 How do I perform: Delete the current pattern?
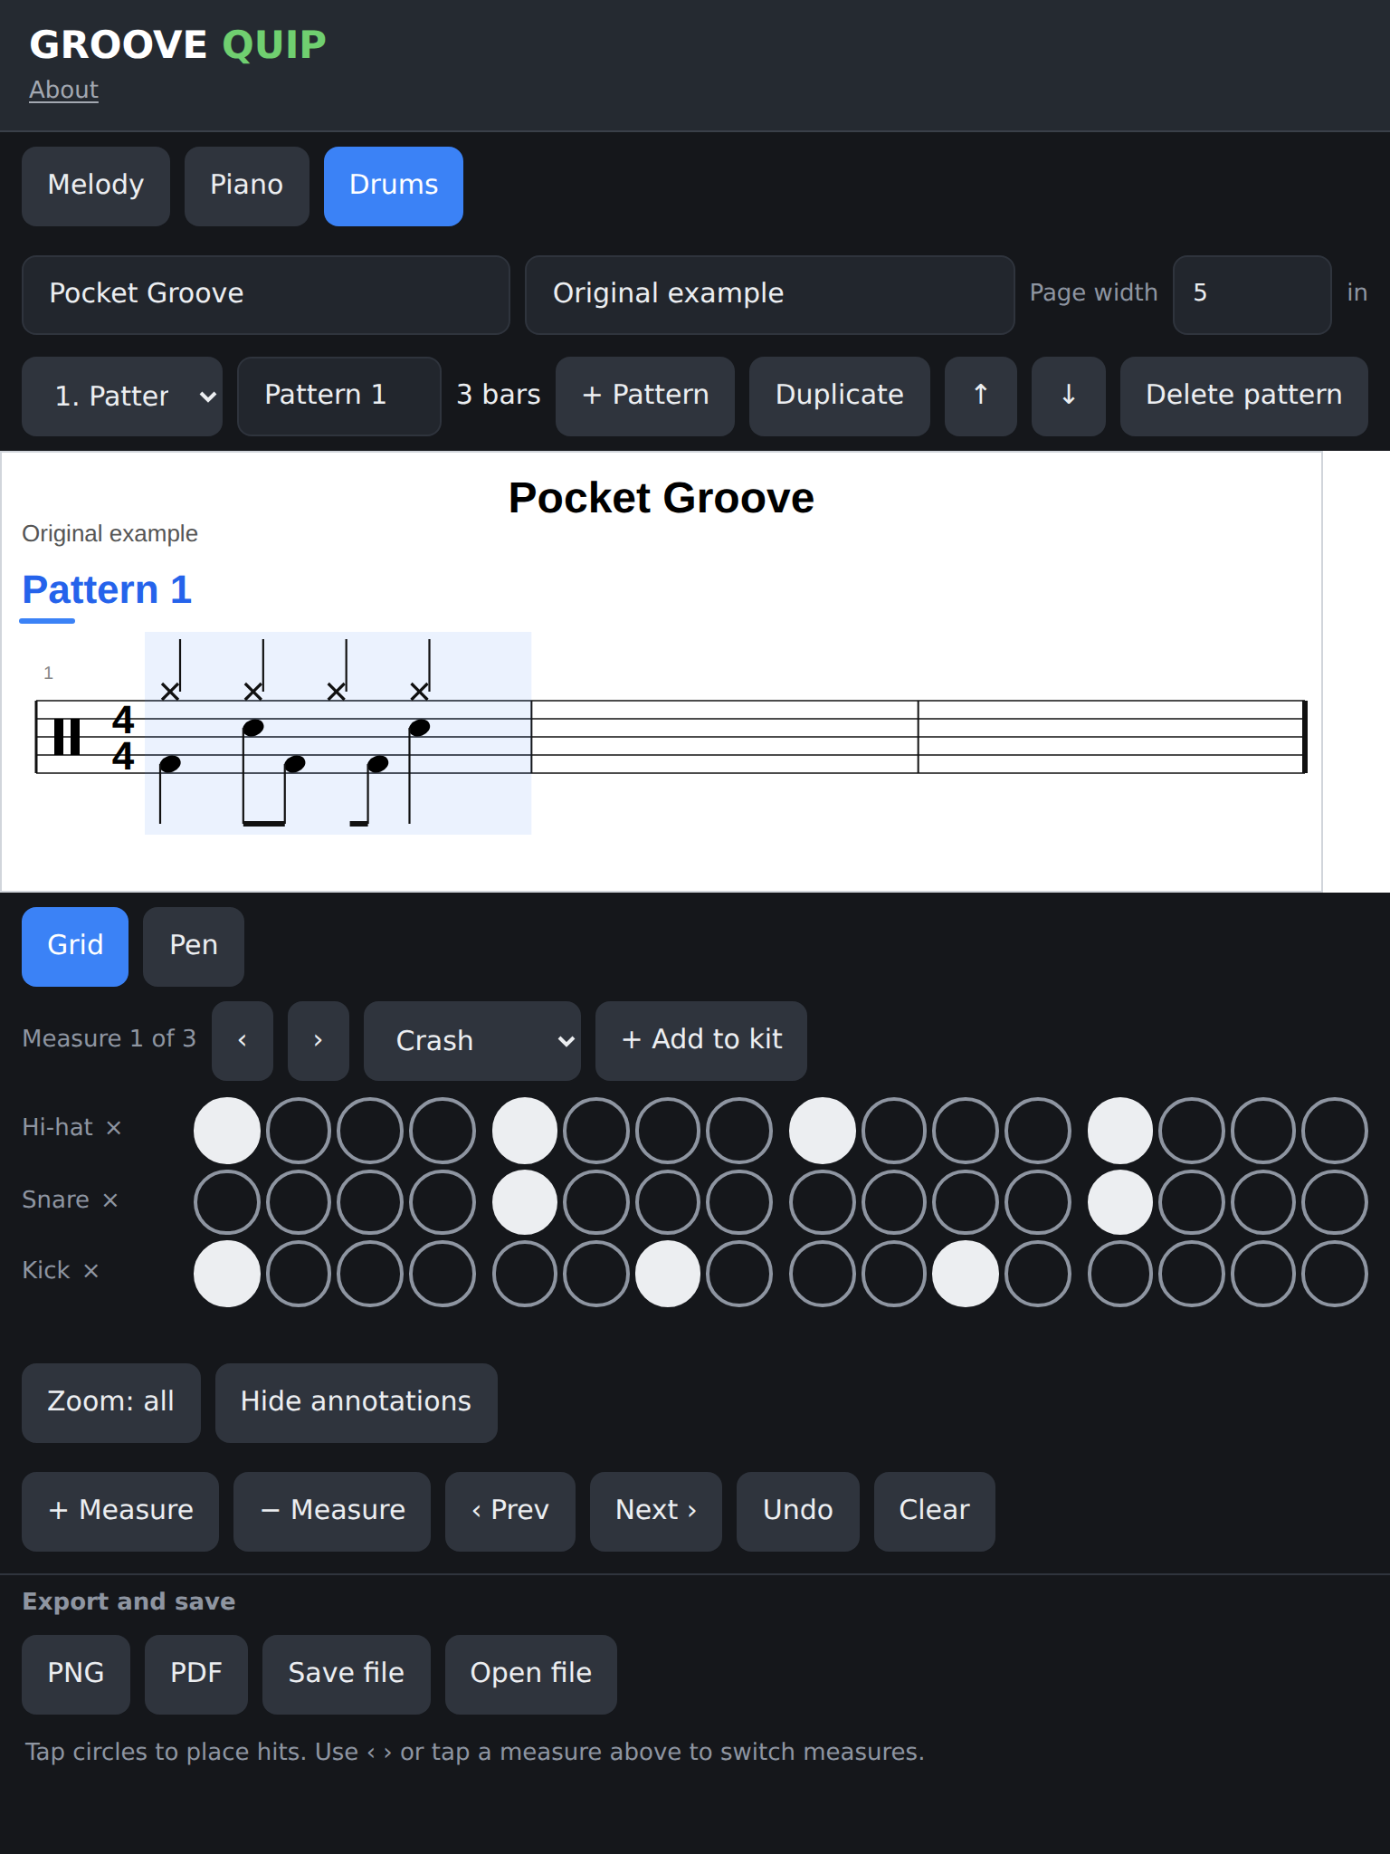point(1243,396)
